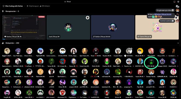Click Jayesh listener avatar
Image resolution: width=181 pixels, height=99 pixels.
129,93
